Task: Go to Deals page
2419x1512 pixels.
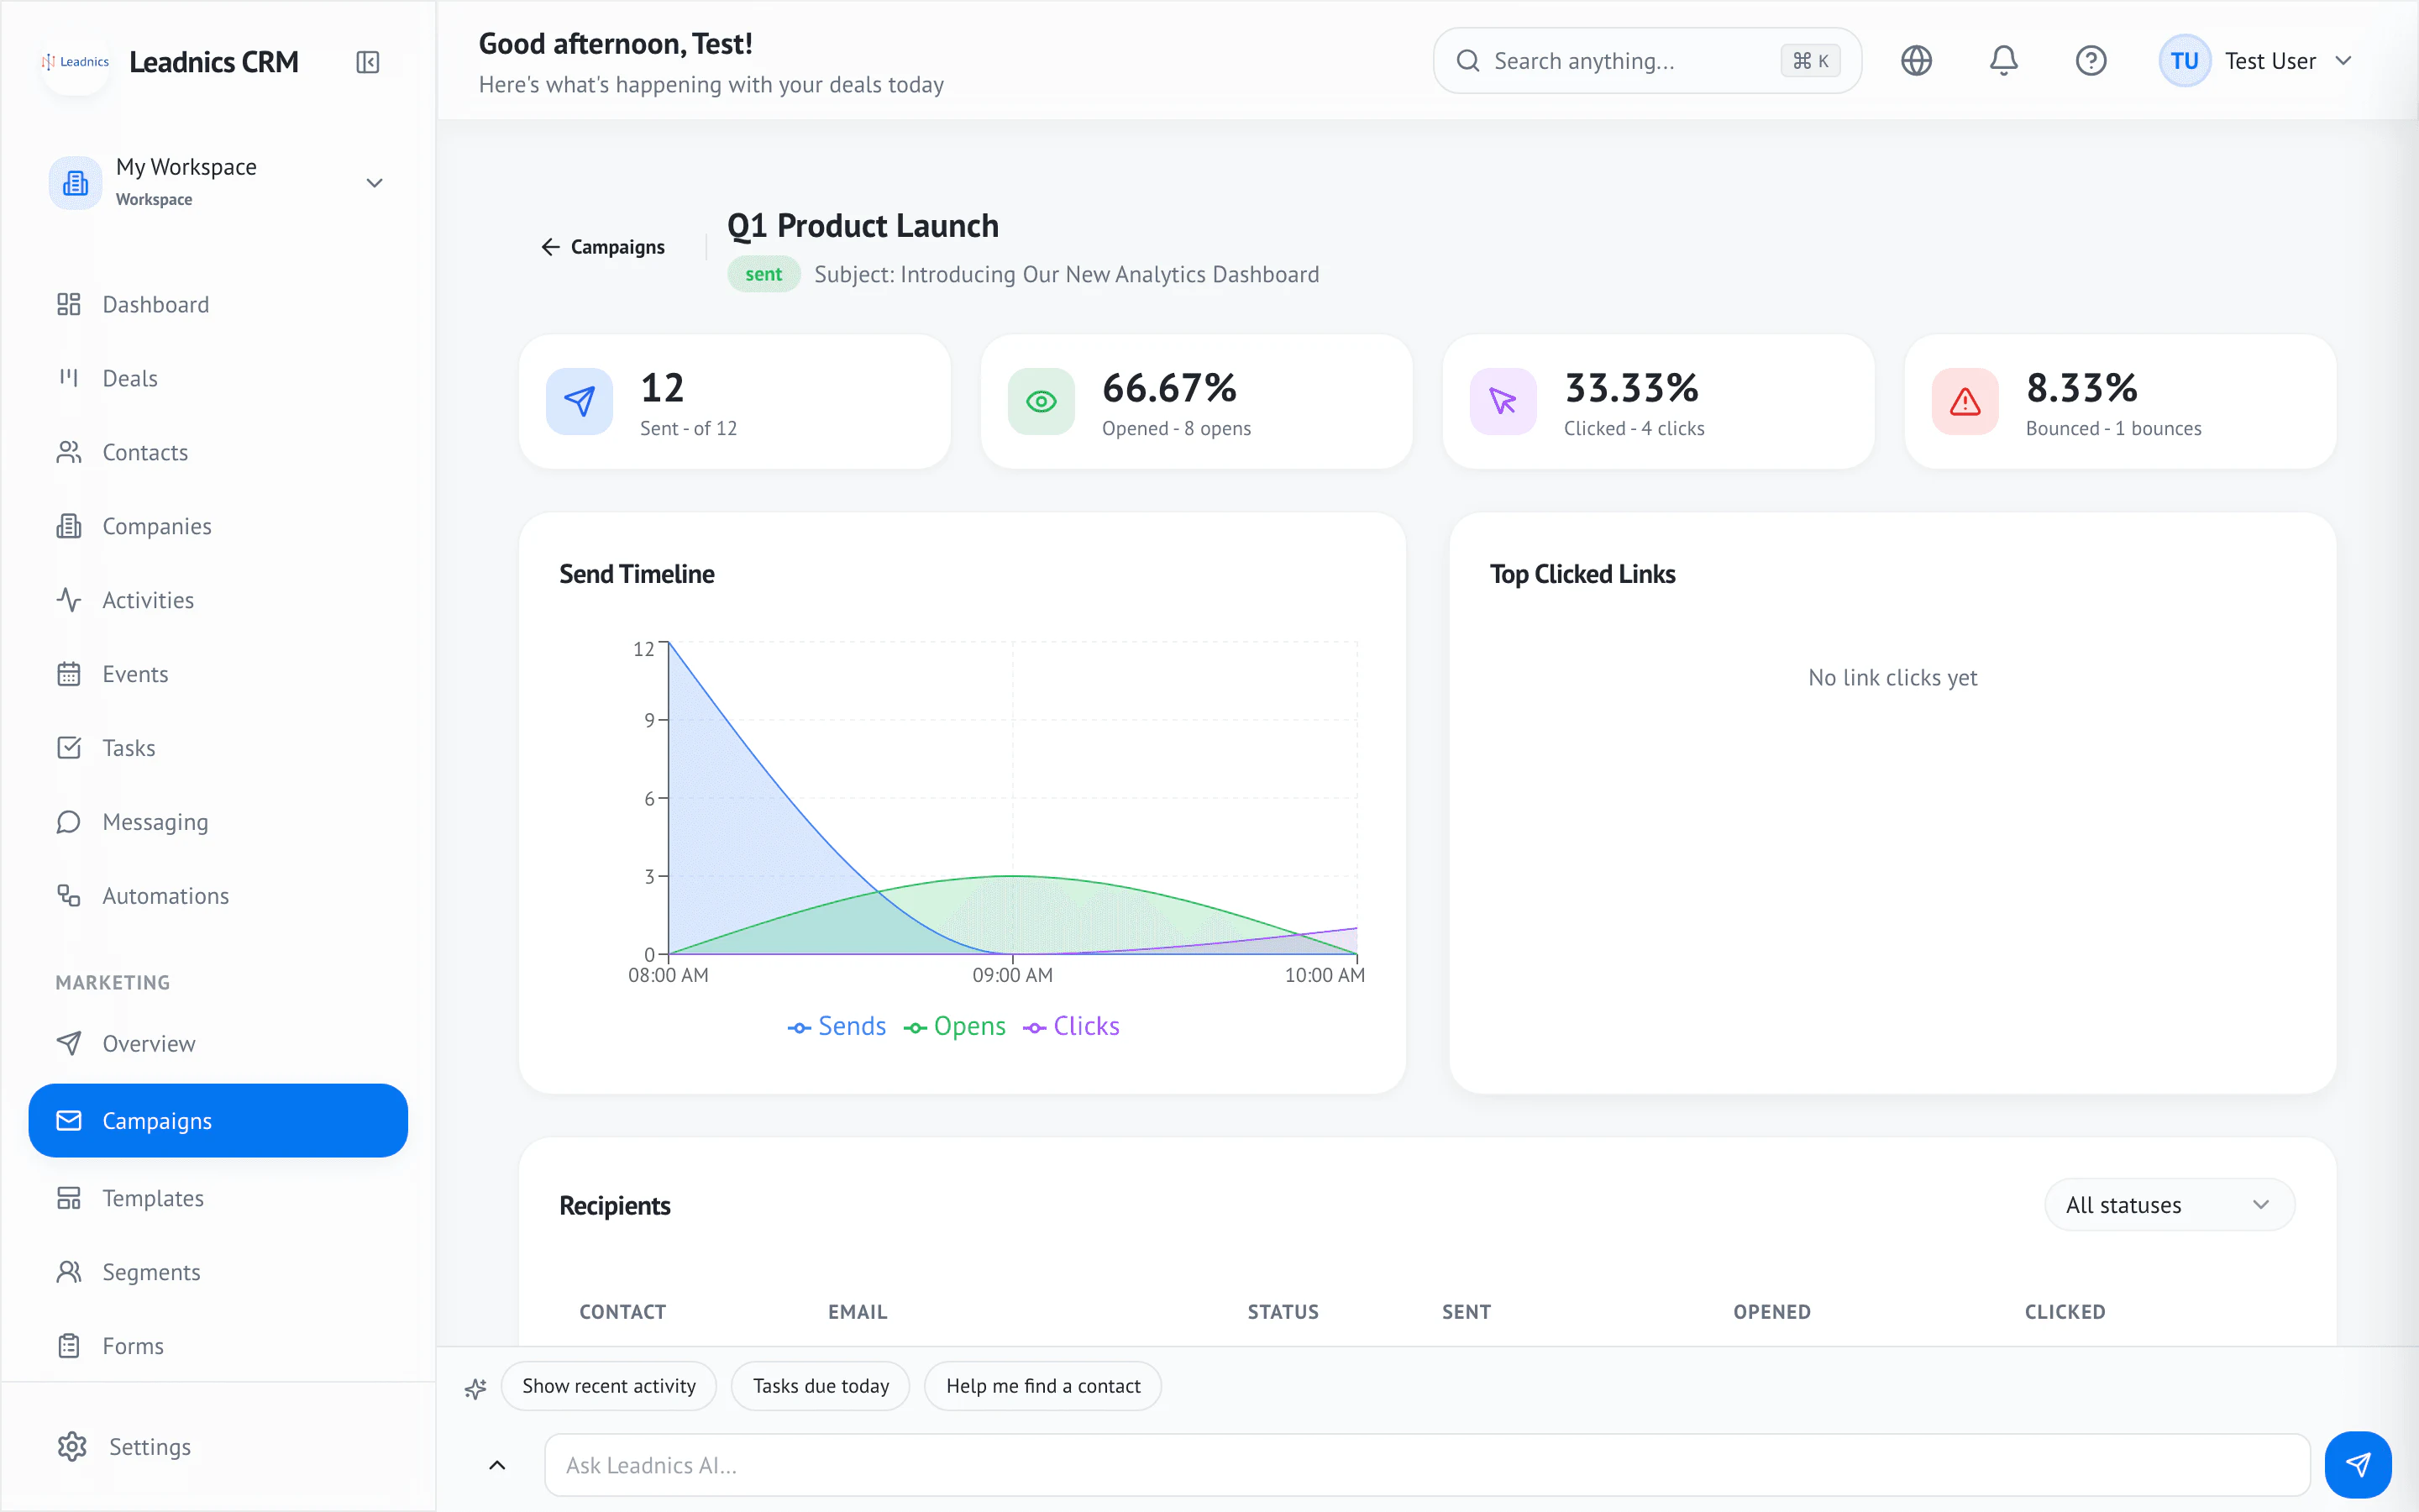Action: pyautogui.click(x=218, y=379)
